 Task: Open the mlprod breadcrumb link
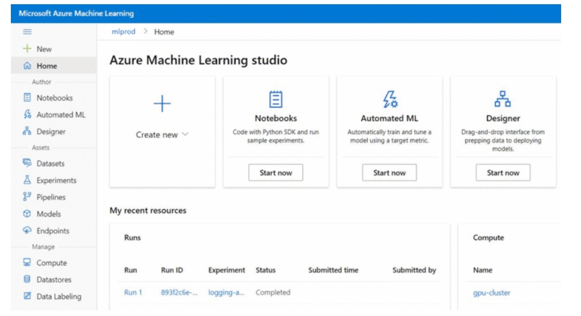(x=124, y=32)
